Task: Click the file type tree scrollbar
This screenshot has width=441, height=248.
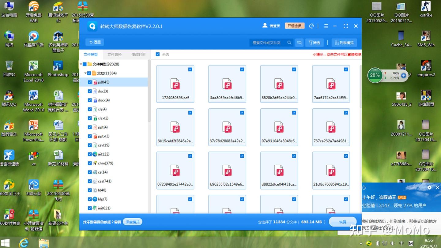Action: (x=149, y=91)
